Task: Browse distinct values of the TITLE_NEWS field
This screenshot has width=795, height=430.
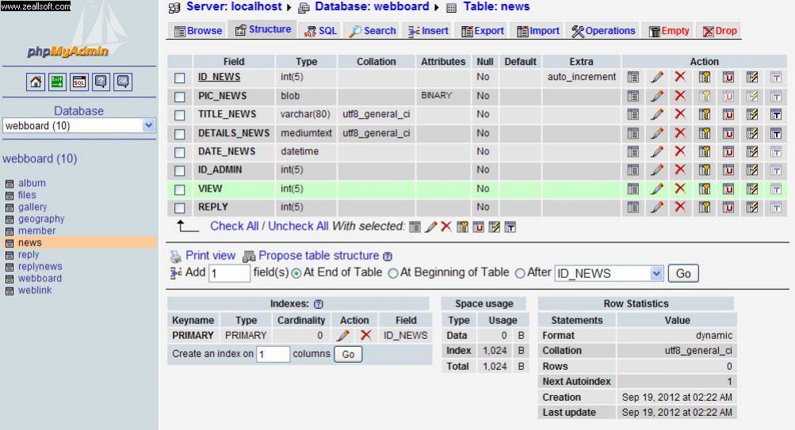Action: (633, 115)
